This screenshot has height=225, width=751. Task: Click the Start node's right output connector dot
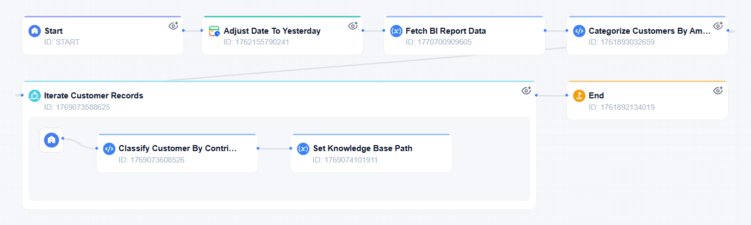[184, 30]
